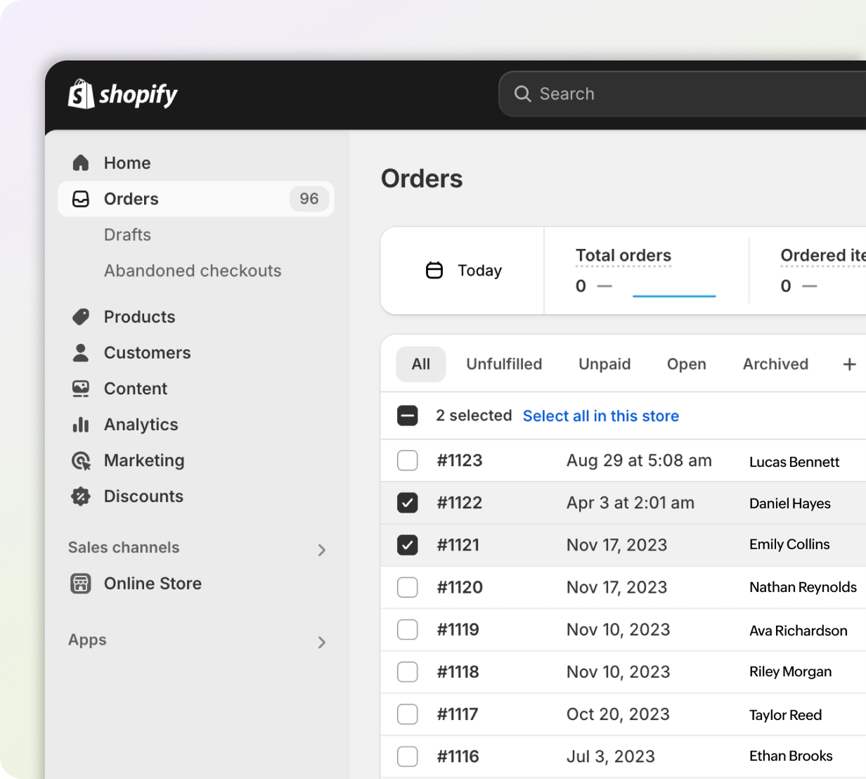This screenshot has height=779, width=866.
Task: Click the Online Store storefront icon
Action: pyautogui.click(x=81, y=584)
